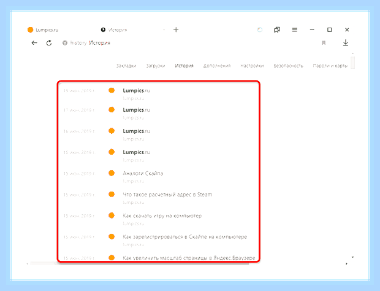The width and height of the screenshot is (380, 291).
Task: Open Как скачать игру на компьютер entry
Action: tap(162, 215)
